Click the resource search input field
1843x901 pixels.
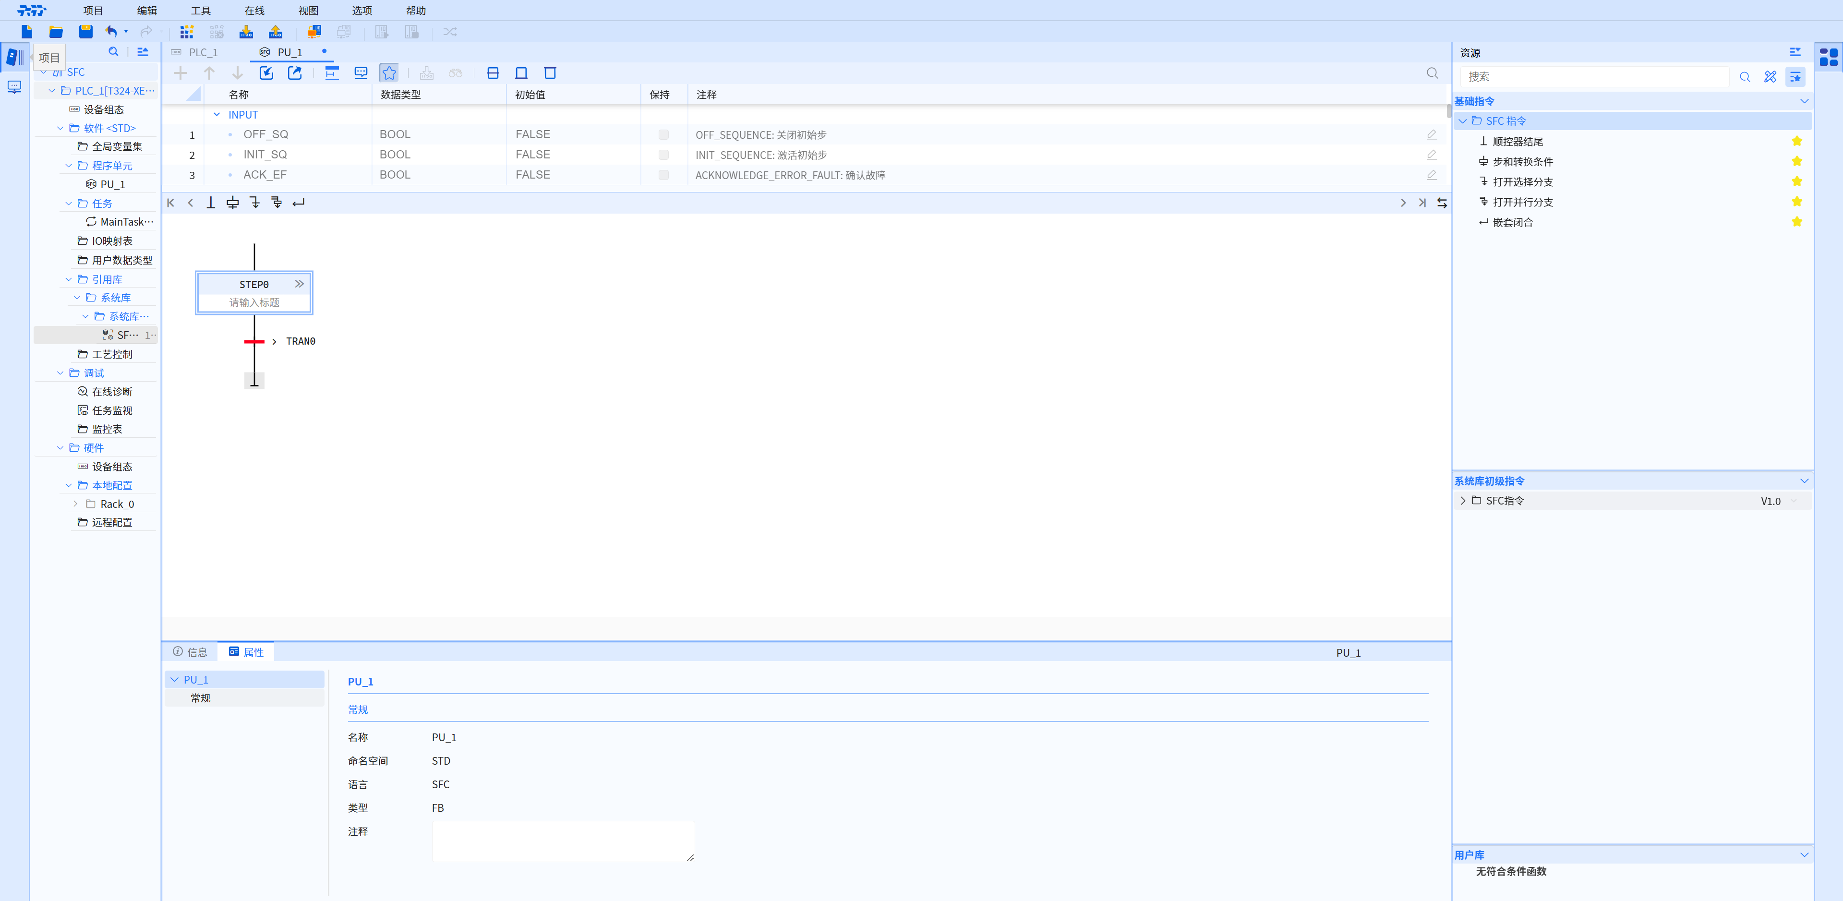pyautogui.click(x=1594, y=77)
